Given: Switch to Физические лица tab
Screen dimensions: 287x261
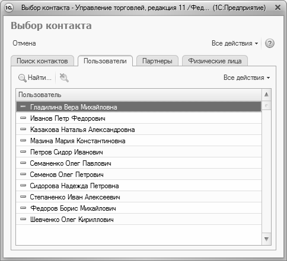Looking at the screenshot, I should (x=215, y=61).
